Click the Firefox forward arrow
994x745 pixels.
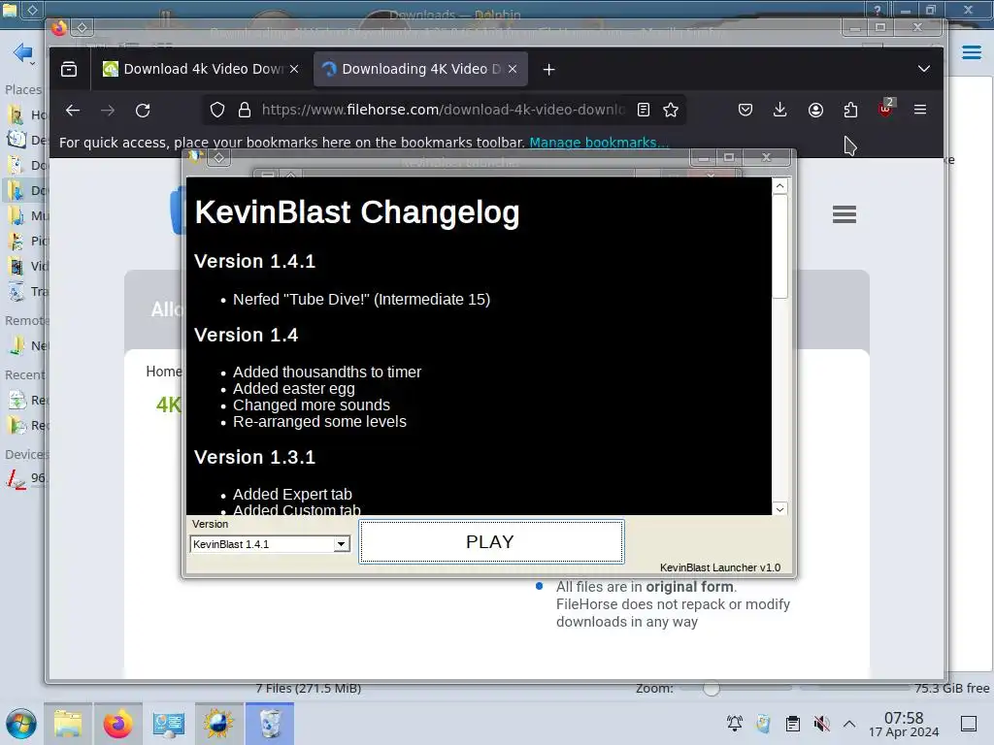(108, 111)
